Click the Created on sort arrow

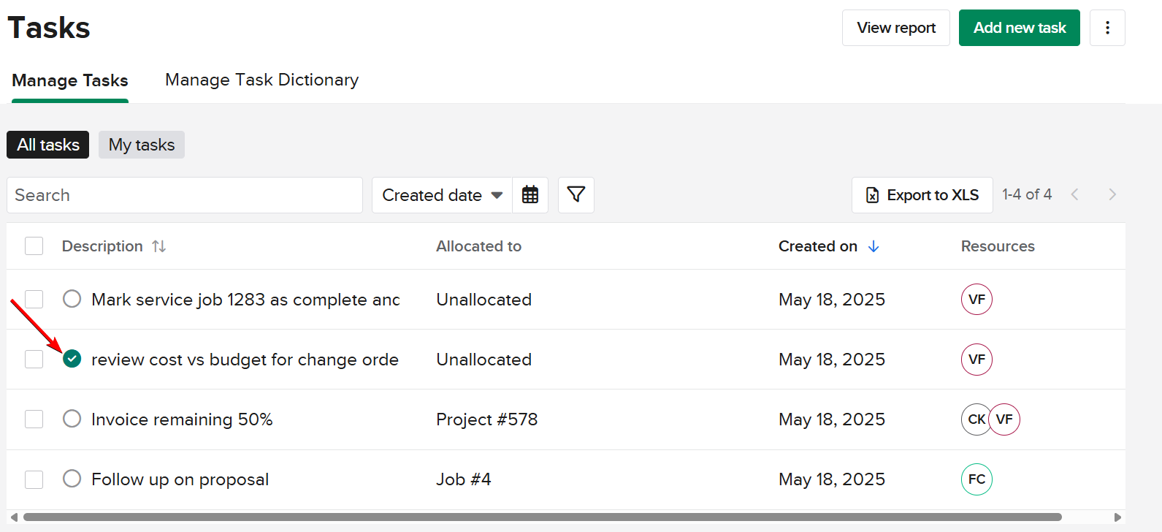(x=874, y=246)
